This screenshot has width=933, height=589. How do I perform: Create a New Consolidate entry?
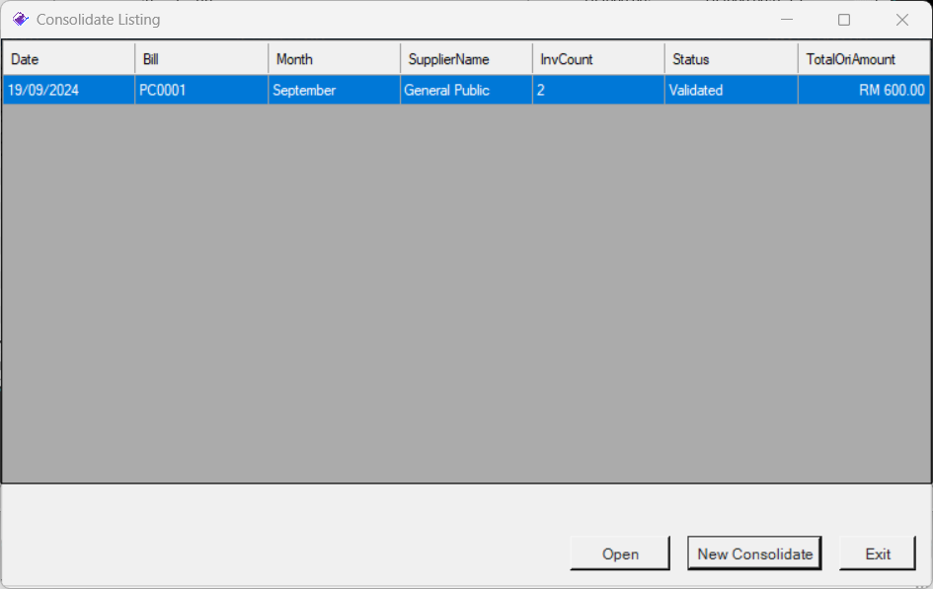754,553
